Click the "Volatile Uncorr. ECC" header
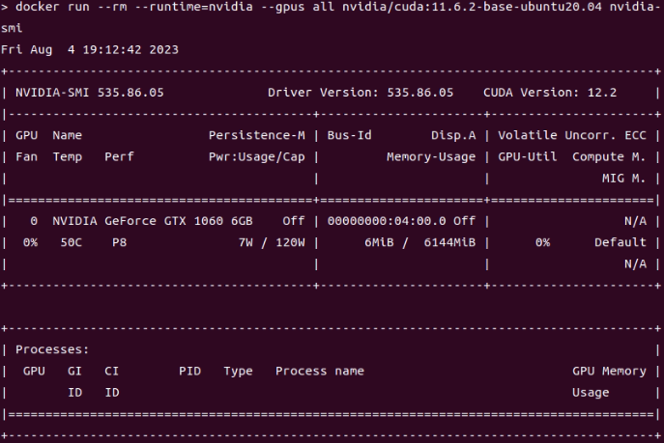This screenshot has height=443, width=664. coord(572,135)
